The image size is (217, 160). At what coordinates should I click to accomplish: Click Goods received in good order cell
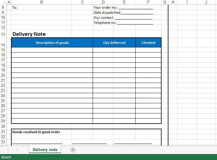click(x=36, y=132)
